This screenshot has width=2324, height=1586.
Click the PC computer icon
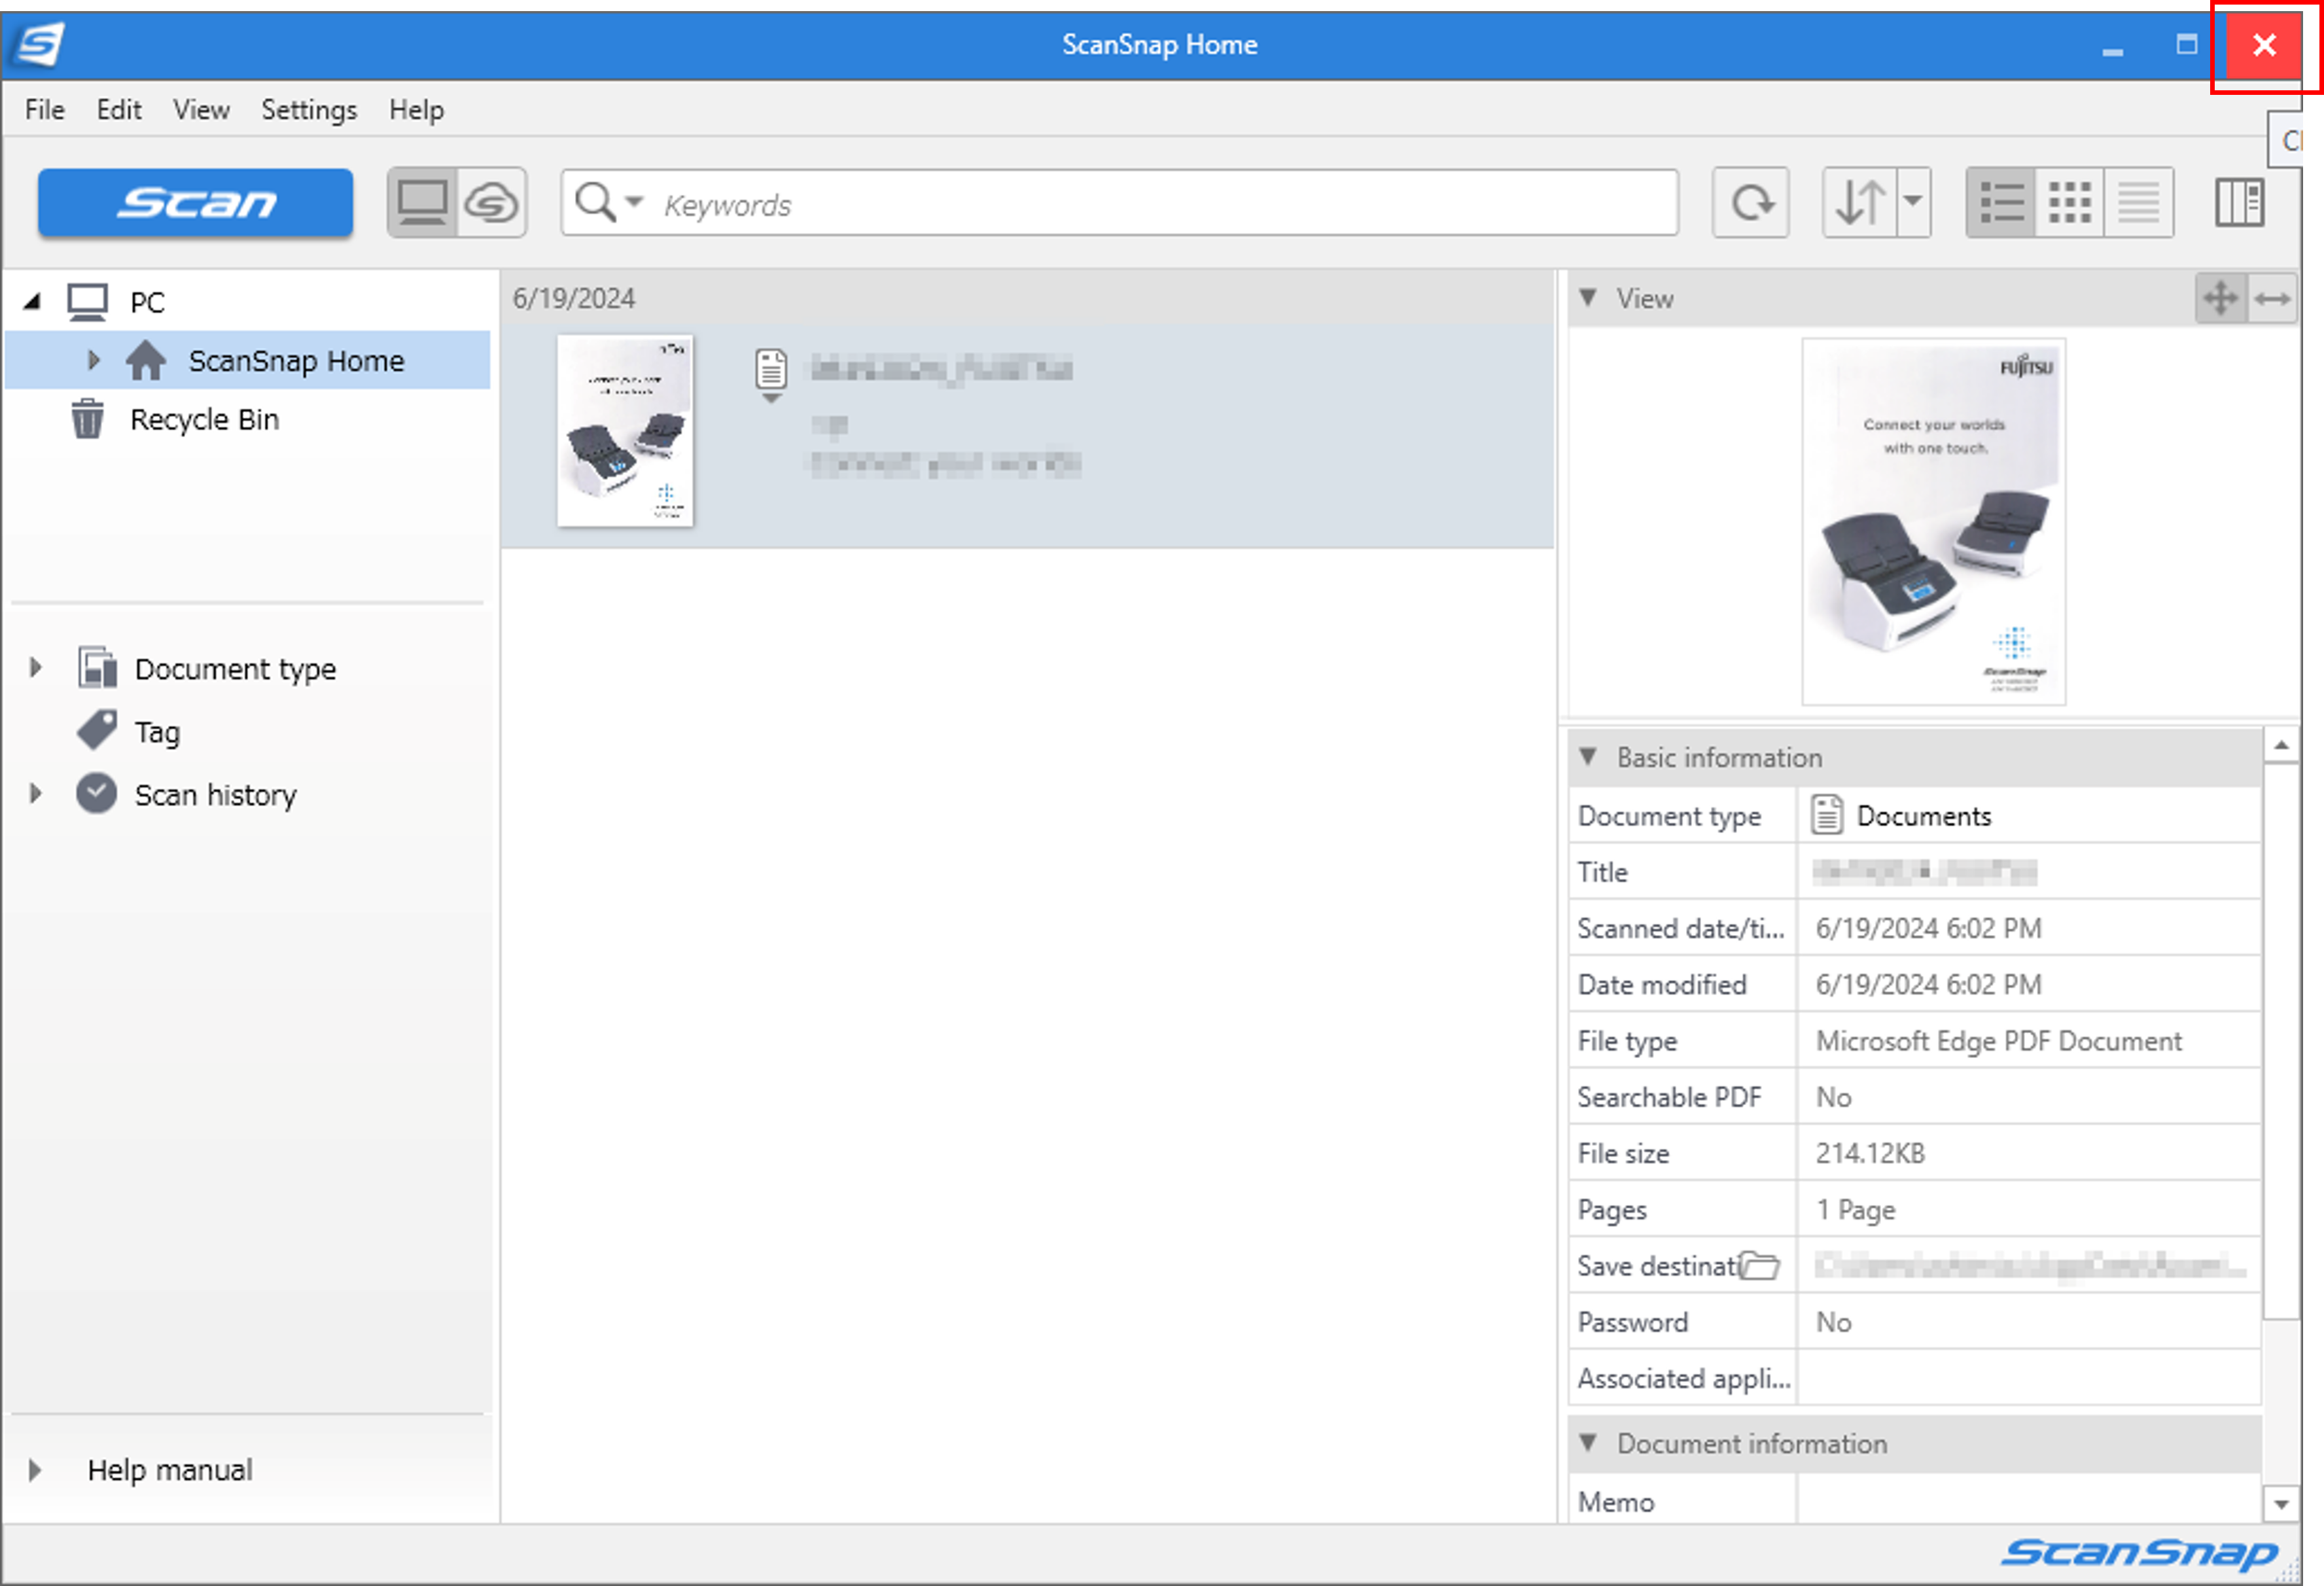tap(87, 301)
